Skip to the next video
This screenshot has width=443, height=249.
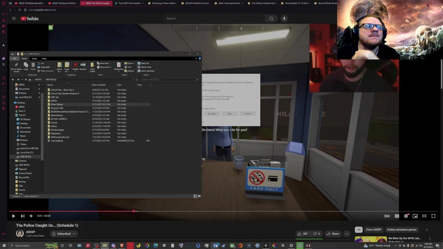pos(22,216)
